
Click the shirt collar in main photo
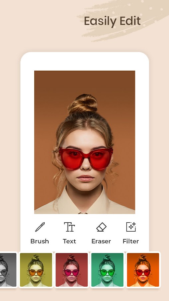click(x=84, y=202)
